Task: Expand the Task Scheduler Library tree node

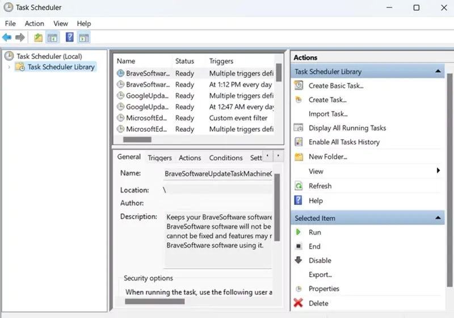Action: pyautogui.click(x=9, y=67)
